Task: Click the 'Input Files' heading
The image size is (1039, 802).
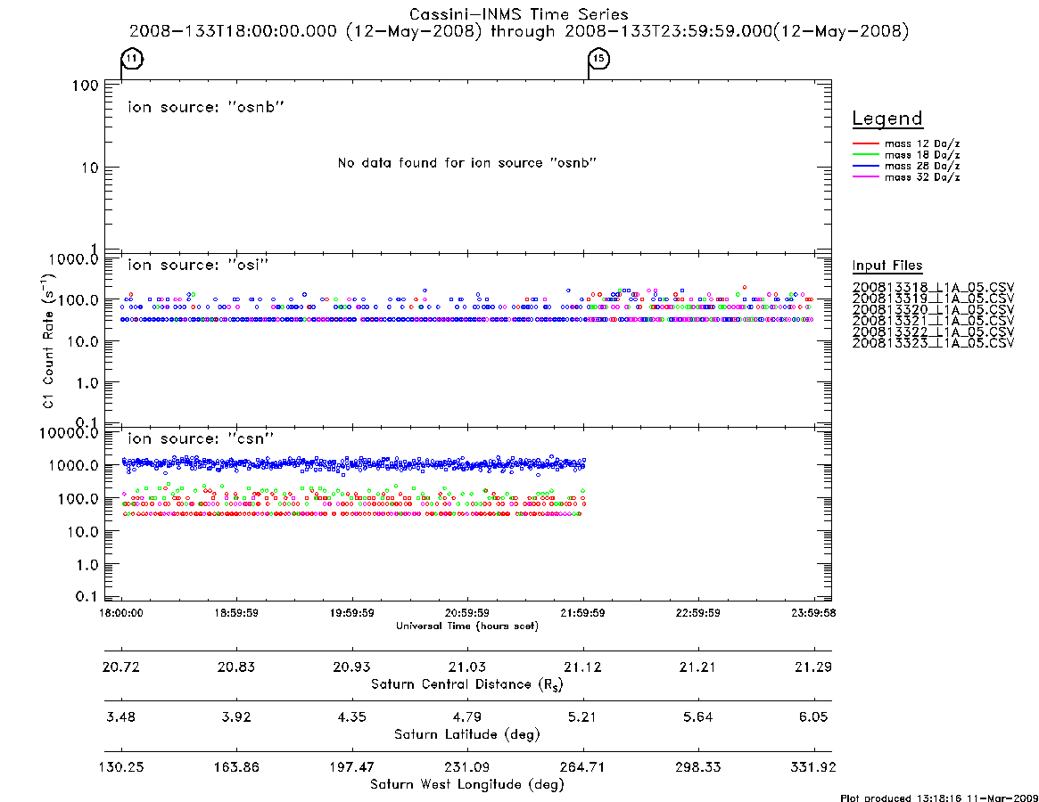Action: point(887,266)
